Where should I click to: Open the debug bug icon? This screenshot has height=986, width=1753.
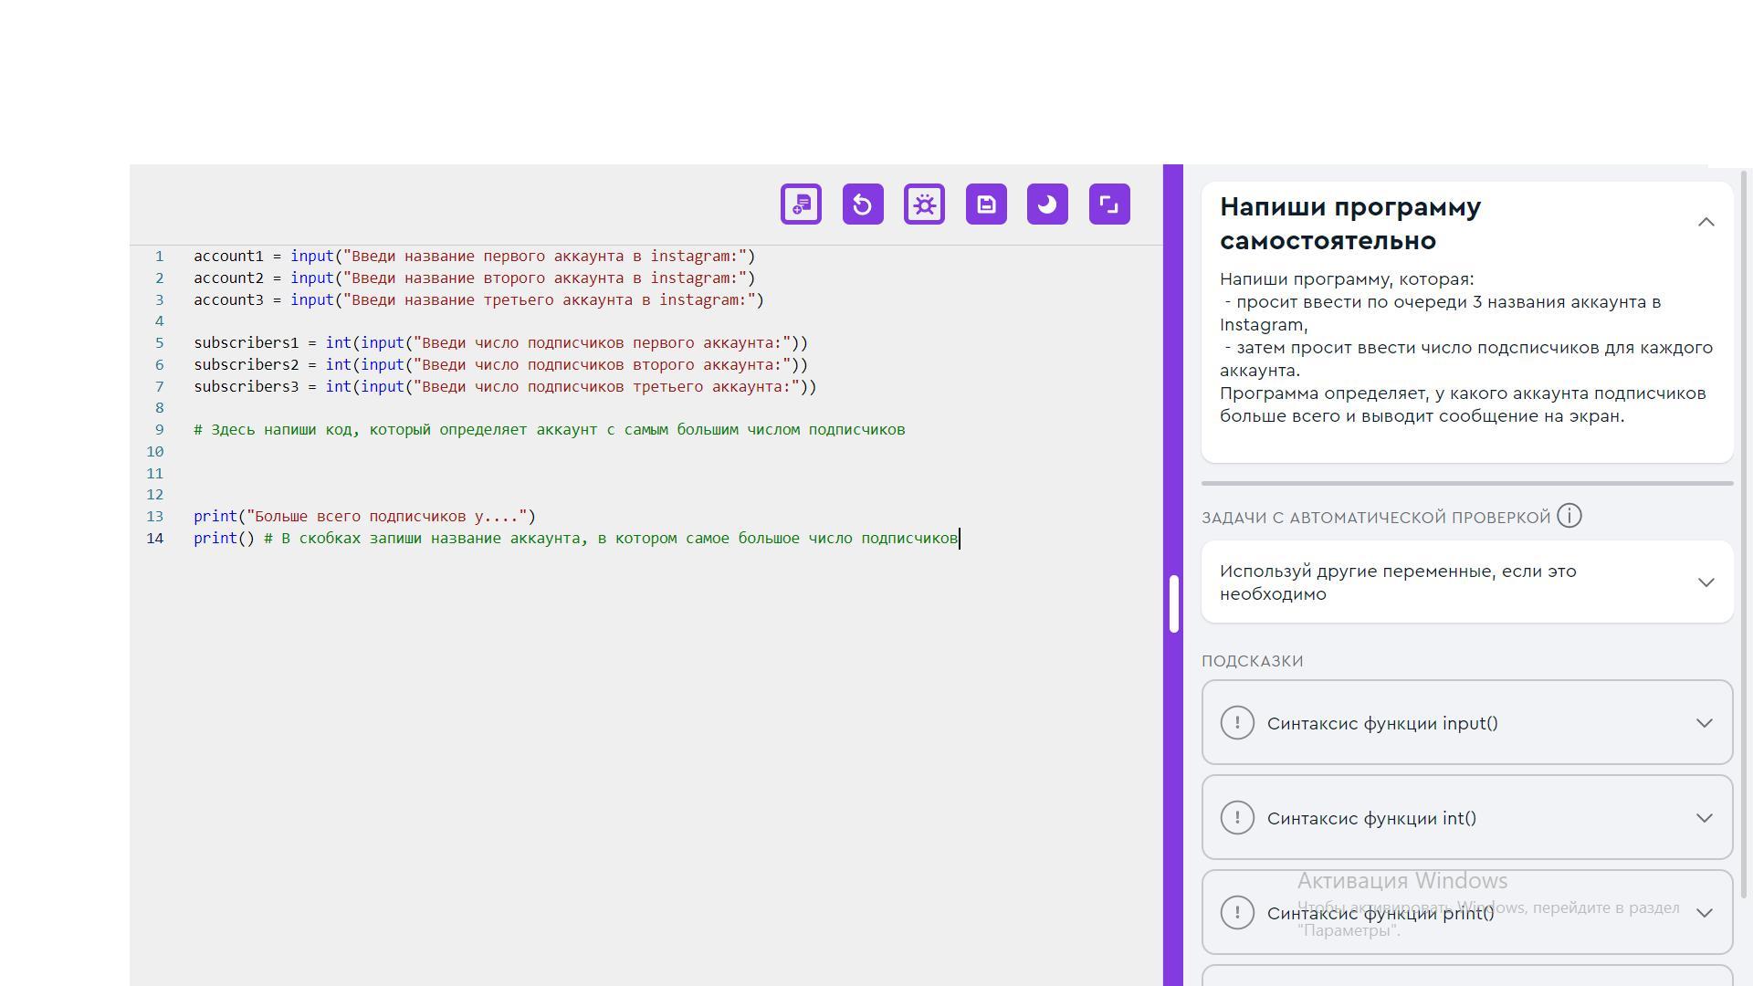click(x=924, y=205)
